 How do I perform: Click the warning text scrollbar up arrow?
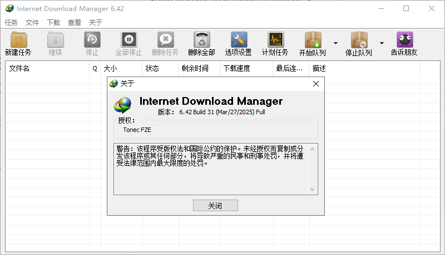click(x=313, y=149)
